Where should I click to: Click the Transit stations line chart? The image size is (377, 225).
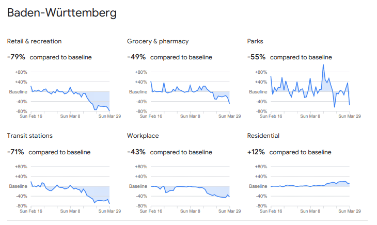[x=70, y=186]
